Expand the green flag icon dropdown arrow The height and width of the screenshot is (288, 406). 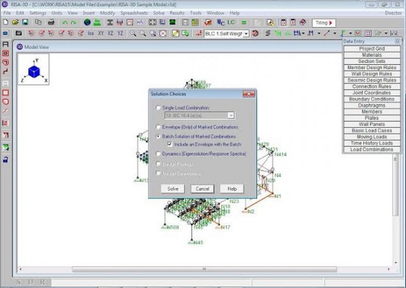click(x=350, y=33)
